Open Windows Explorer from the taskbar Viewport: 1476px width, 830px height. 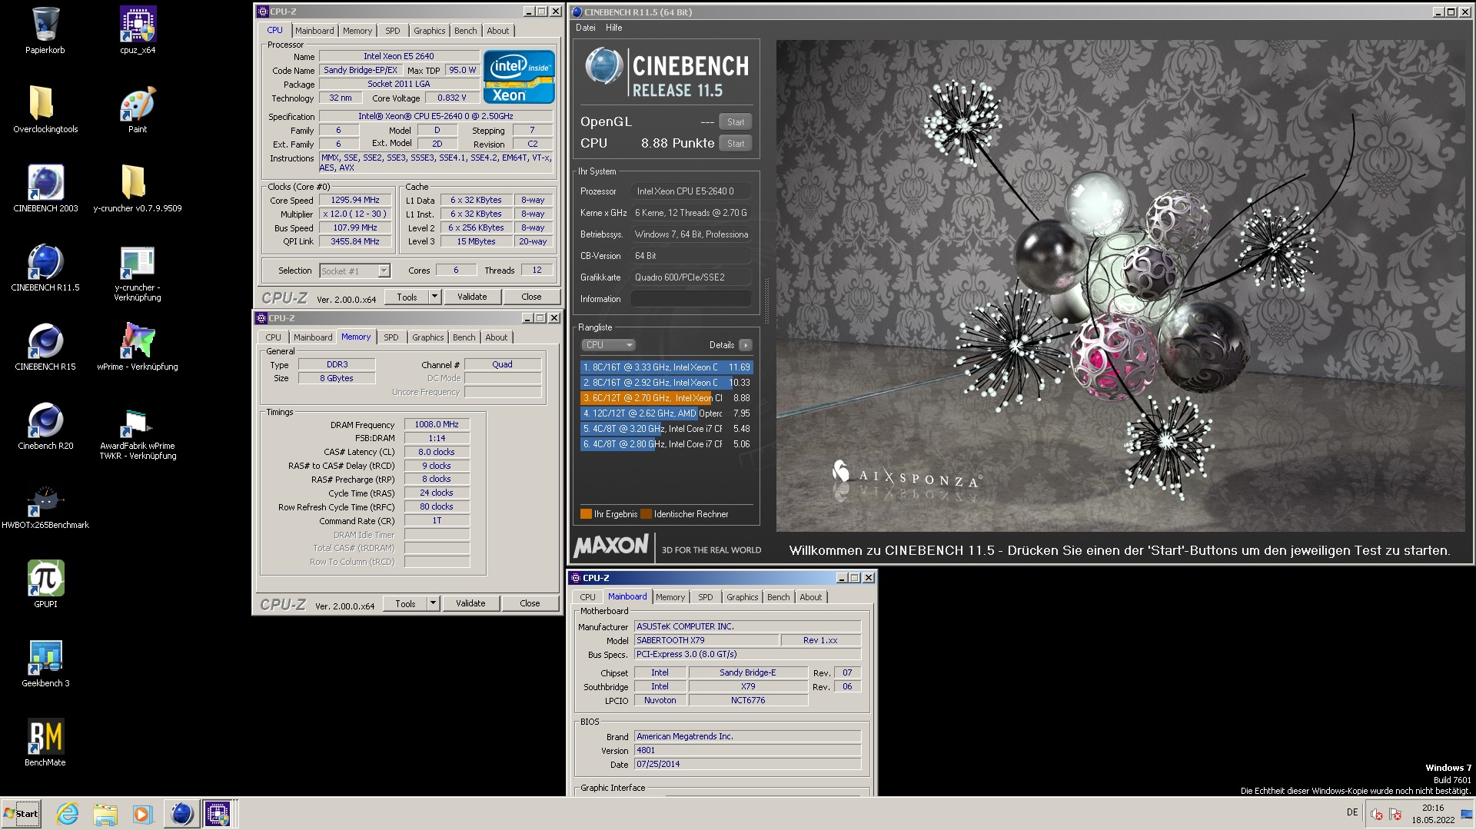tap(105, 814)
